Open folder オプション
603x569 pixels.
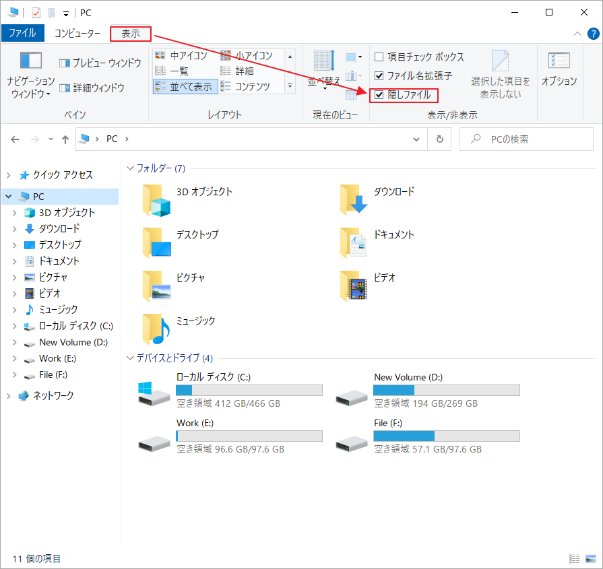[559, 70]
